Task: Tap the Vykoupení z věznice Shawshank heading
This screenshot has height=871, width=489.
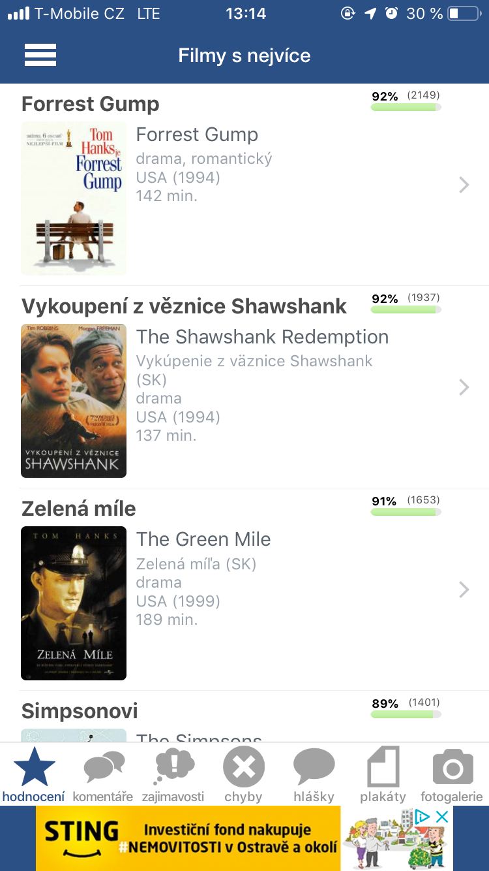Action: 184,306
